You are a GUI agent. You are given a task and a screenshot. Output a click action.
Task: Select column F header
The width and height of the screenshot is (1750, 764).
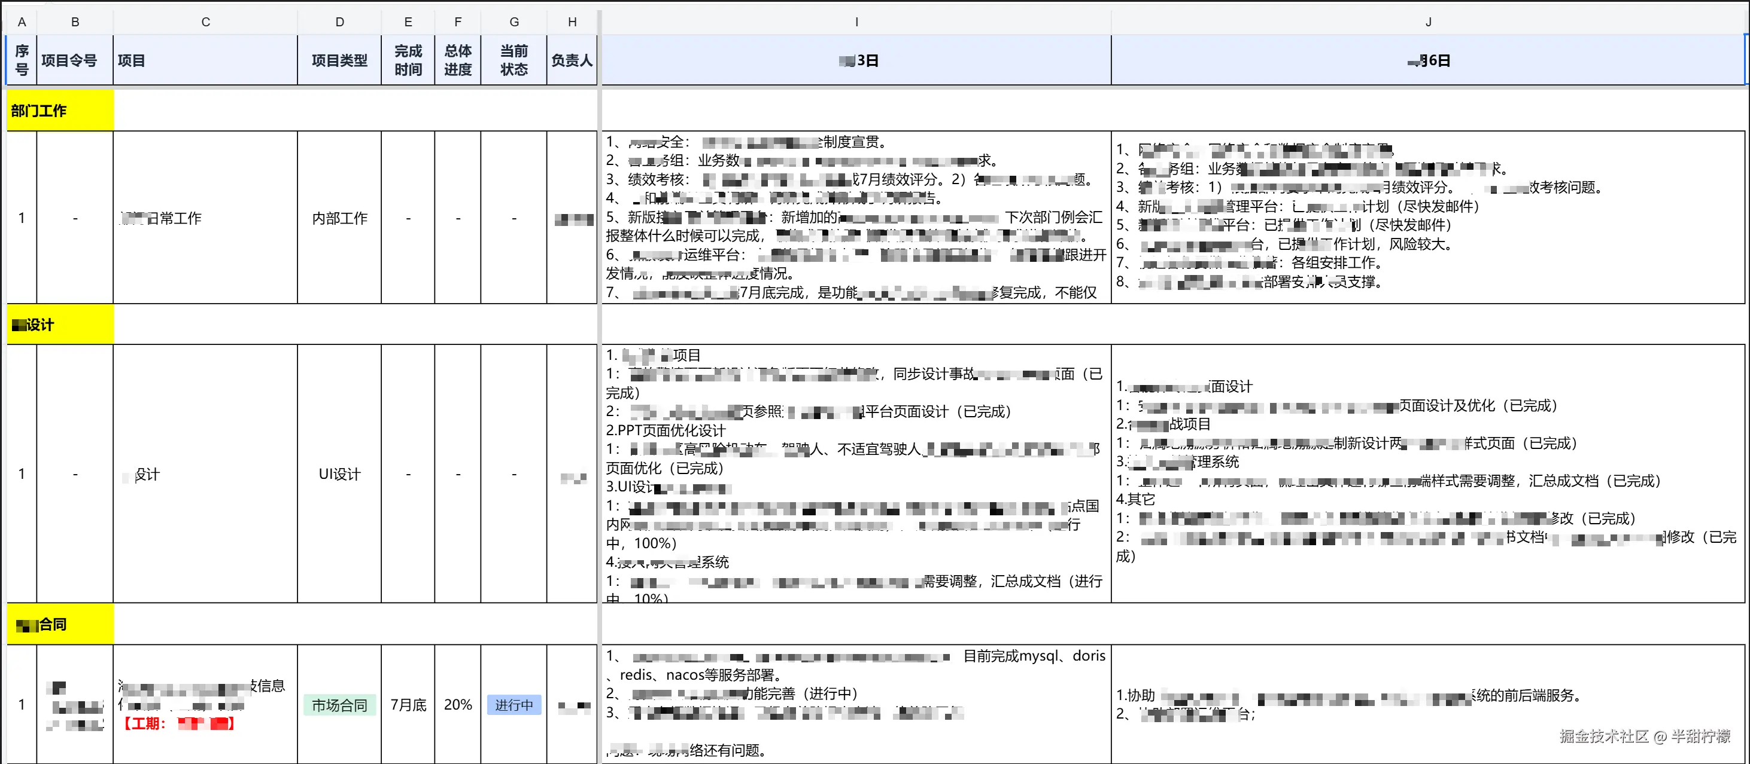[x=458, y=22]
